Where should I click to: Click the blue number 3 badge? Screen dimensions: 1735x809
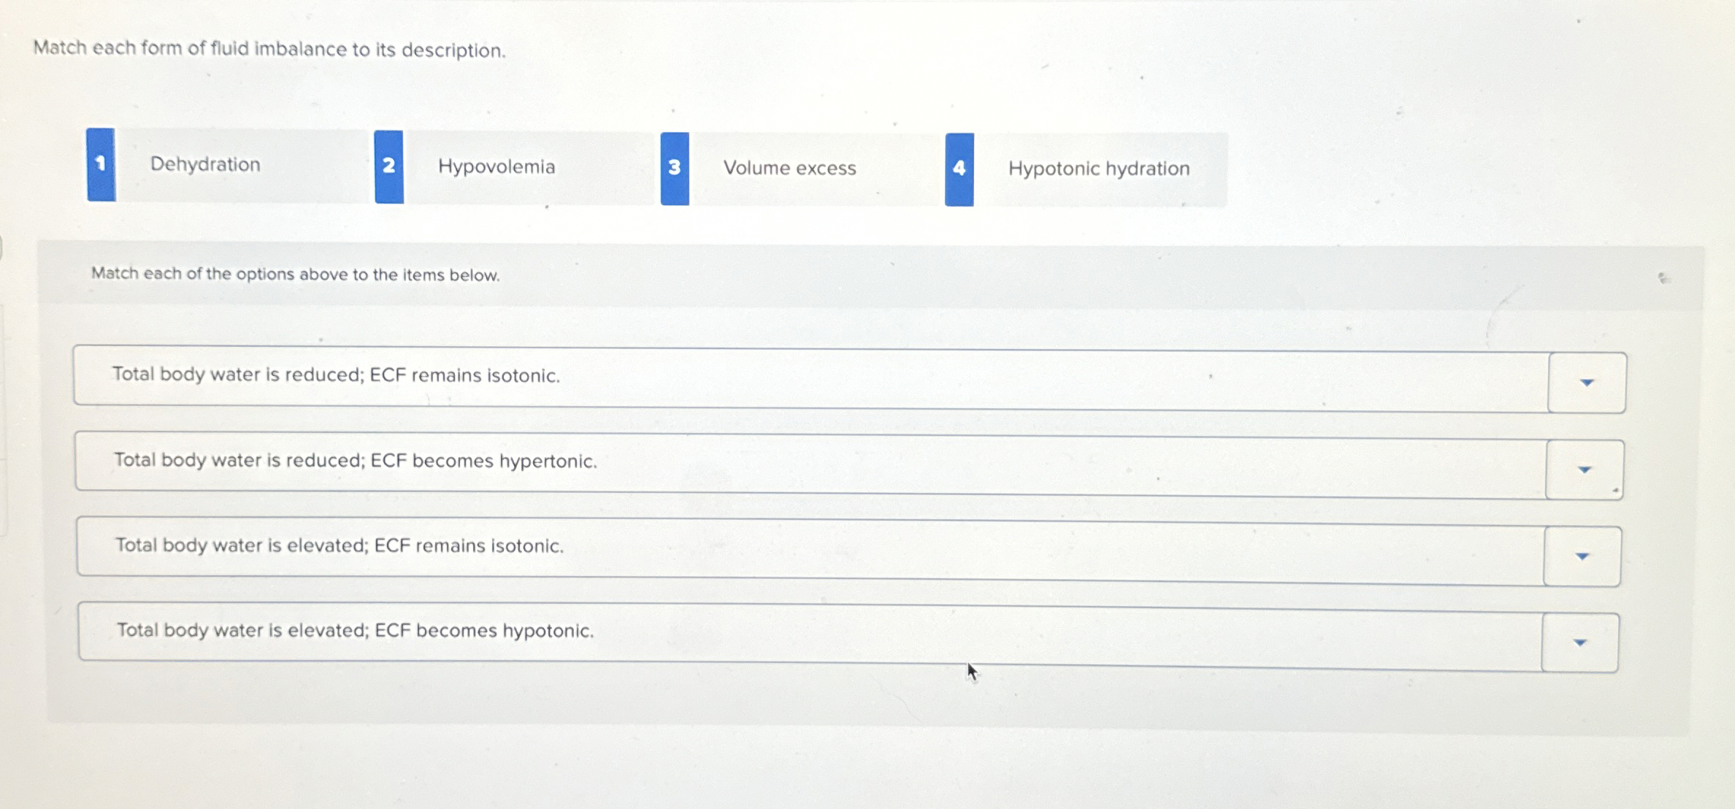(675, 169)
